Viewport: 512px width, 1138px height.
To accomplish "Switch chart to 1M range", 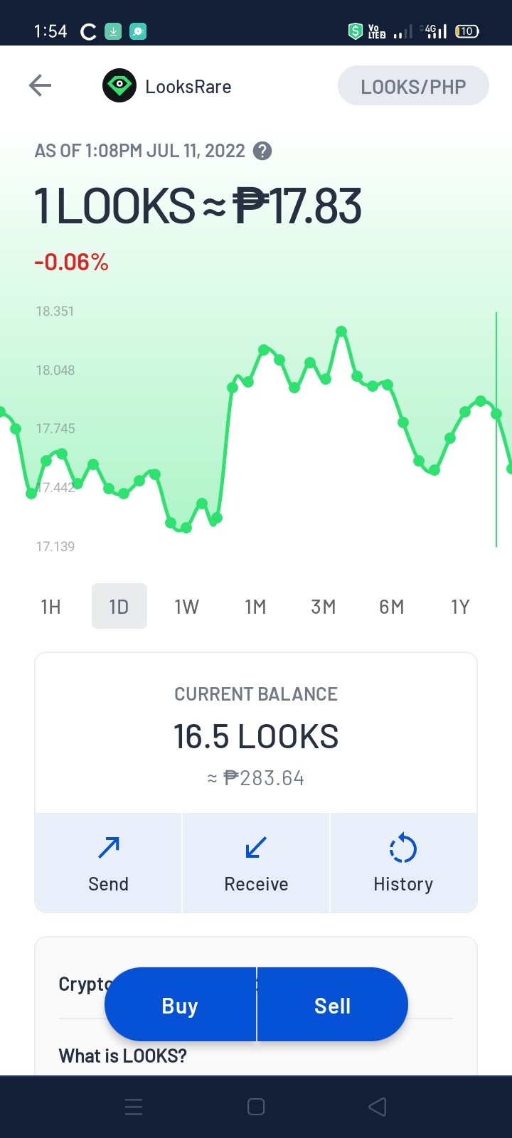I will [255, 607].
